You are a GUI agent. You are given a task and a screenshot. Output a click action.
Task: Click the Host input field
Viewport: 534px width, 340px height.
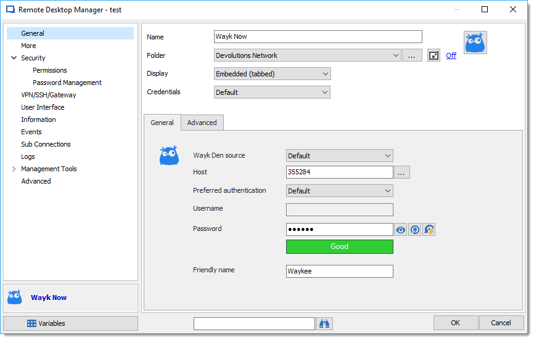tap(340, 172)
